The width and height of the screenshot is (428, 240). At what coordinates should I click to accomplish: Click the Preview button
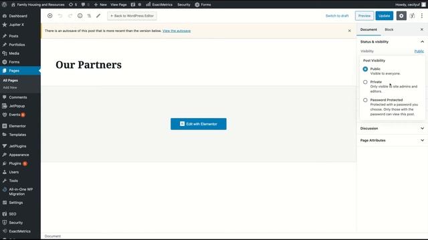pyautogui.click(x=364, y=16)
